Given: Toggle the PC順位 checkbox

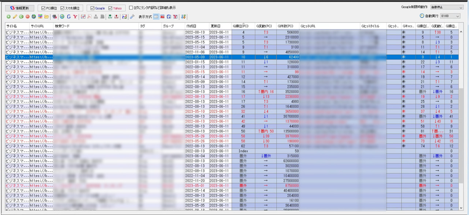Looking at the screenshot, I should coord(44,8).
